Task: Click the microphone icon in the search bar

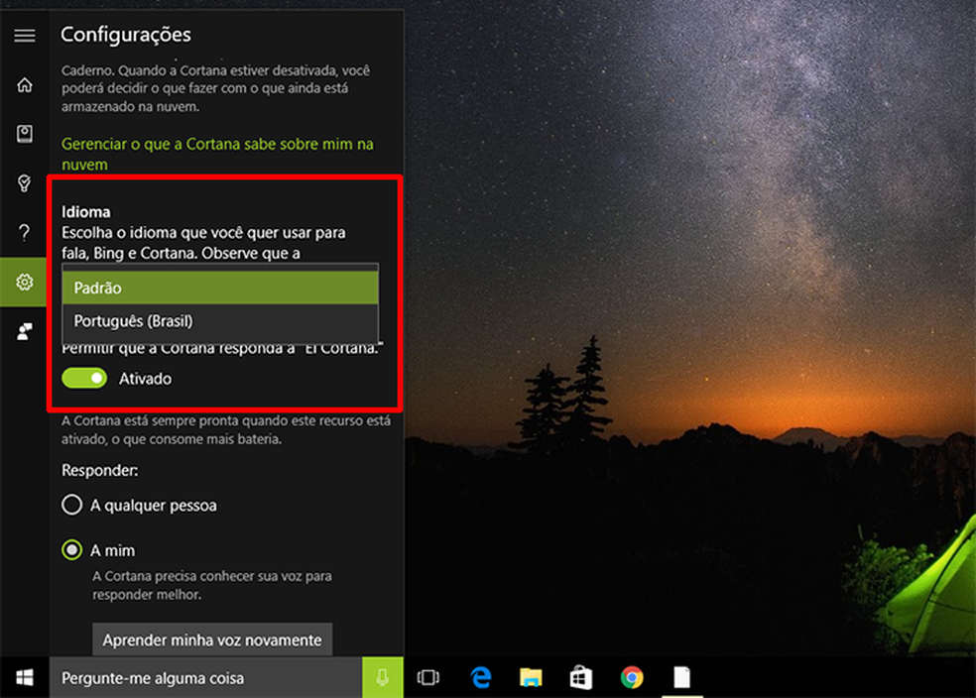Action: pos(382,677)
